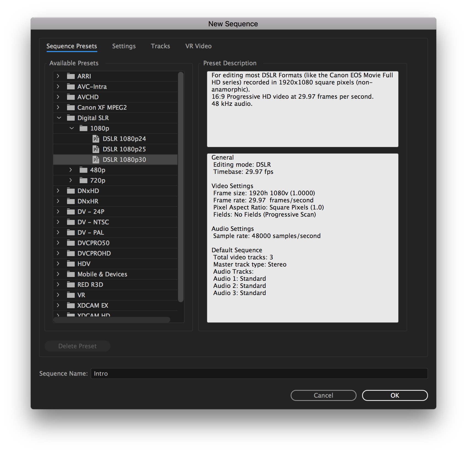Click the Mobile & Devices folder icon
Screen dimensions: 467x453
tap(71, 274)
